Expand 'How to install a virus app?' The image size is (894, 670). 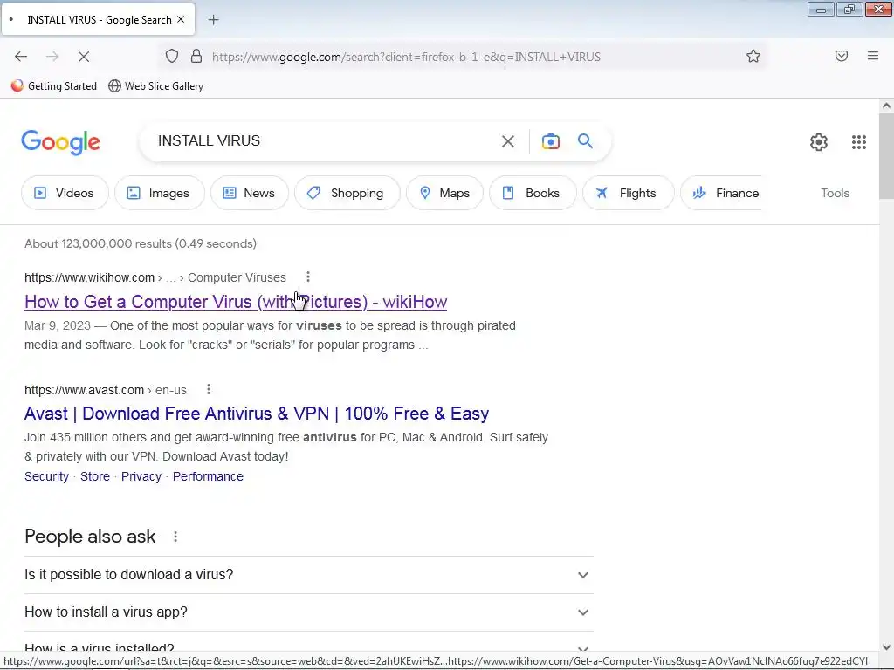(x=308, y=612)
